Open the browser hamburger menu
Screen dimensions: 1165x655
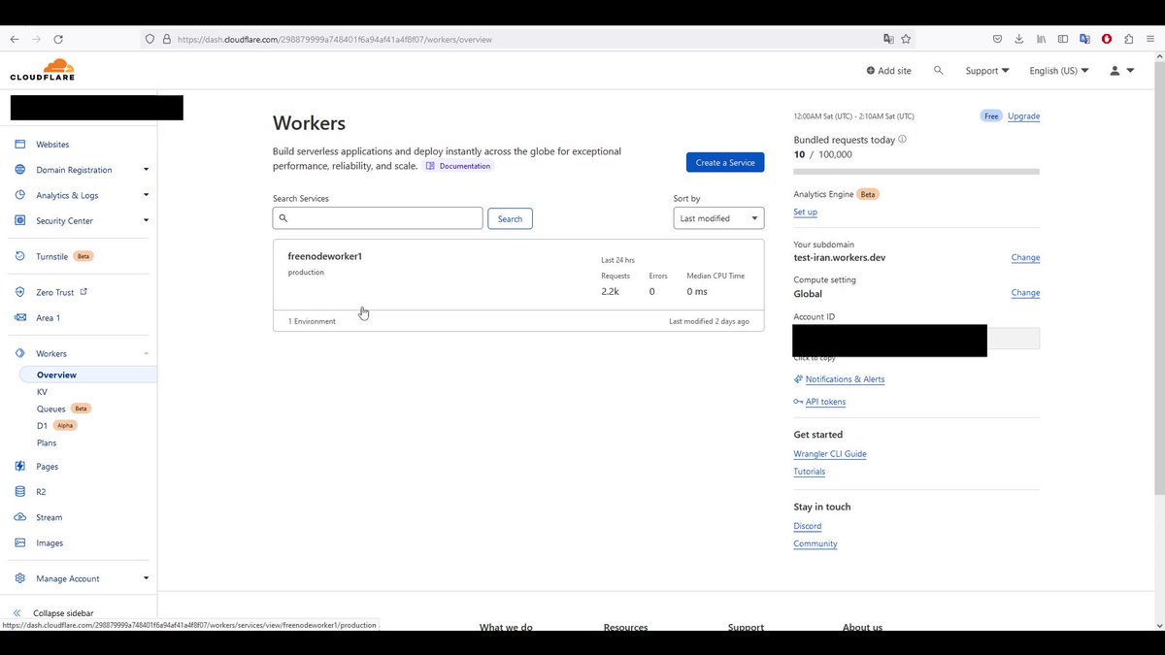[1150, 39]
